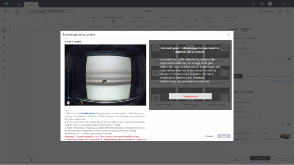
Task: Click the device settings gear icon
Action: 289,124
